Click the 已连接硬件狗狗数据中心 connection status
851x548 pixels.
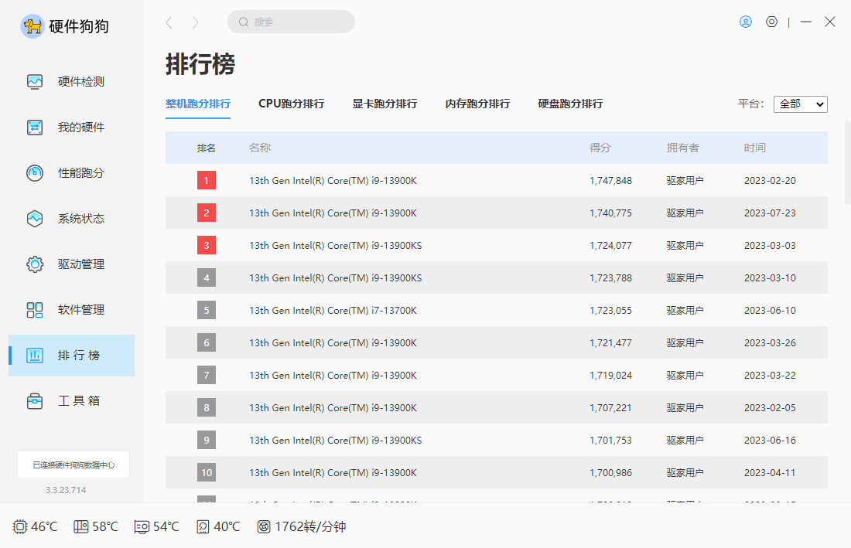click(x=73, y=465)
